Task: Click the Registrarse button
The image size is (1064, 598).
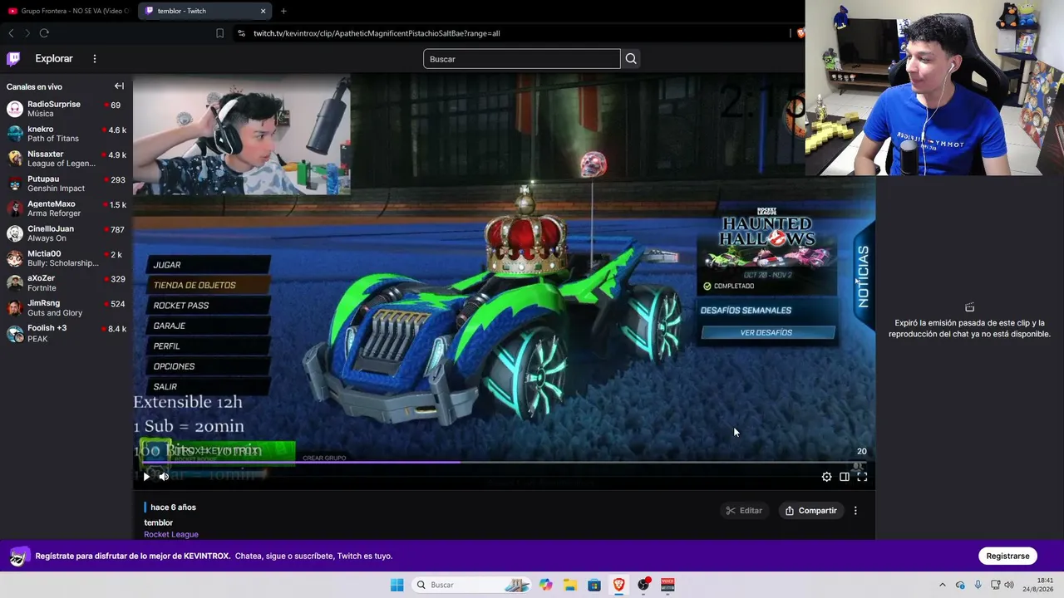Action: [x=1007, y=556]
